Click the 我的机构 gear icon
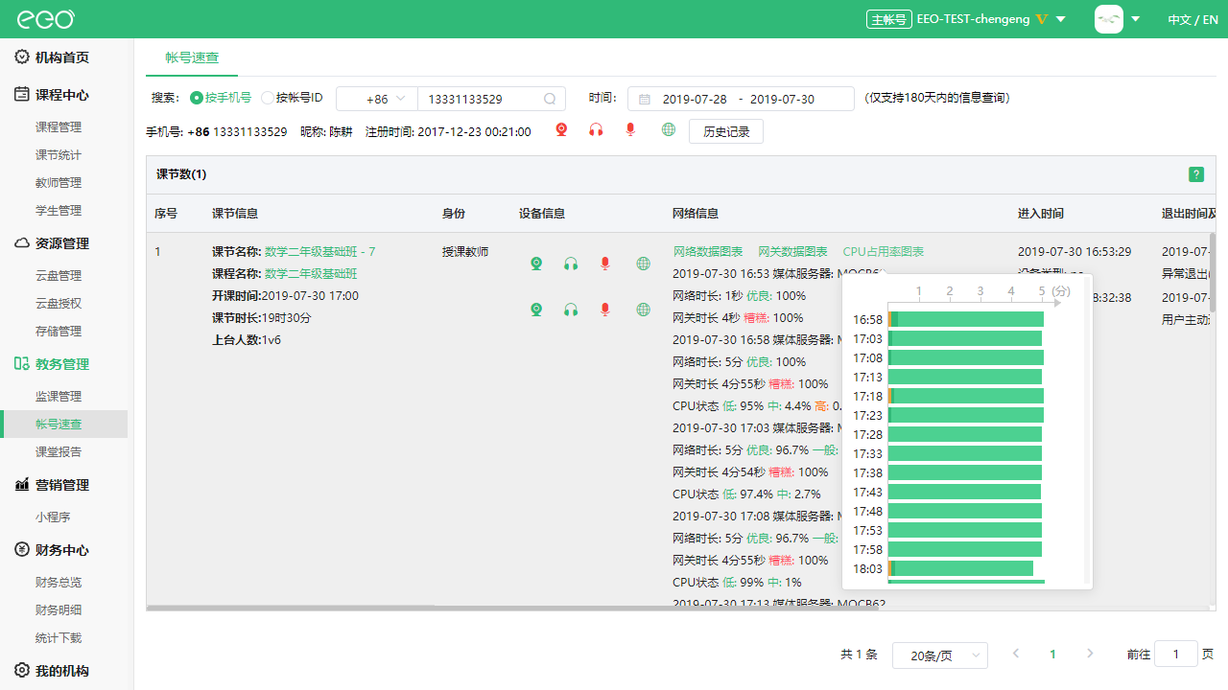The height and width of the screenshot is (690, 1228). tap(22, 671)
